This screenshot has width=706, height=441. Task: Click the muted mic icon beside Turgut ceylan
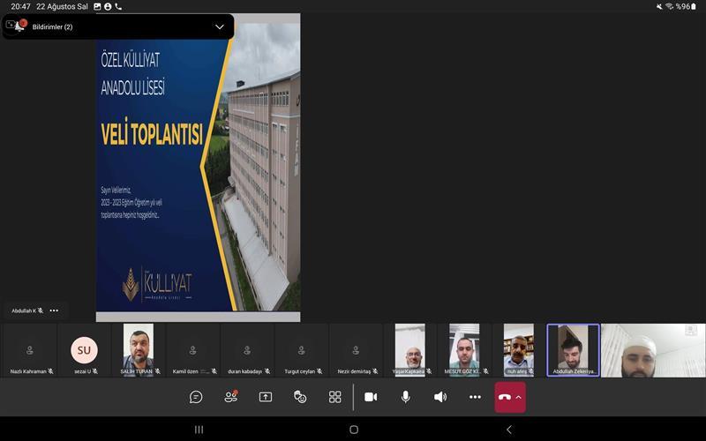(319, 371)
